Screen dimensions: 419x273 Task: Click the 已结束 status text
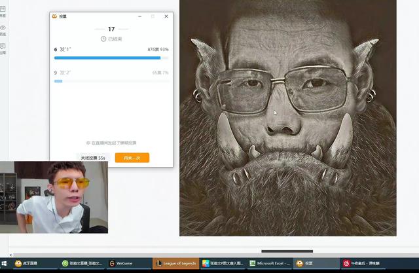coord(115,39)
